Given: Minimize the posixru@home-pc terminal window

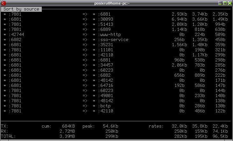Looking at the screenshot, I should click(220, 3).
